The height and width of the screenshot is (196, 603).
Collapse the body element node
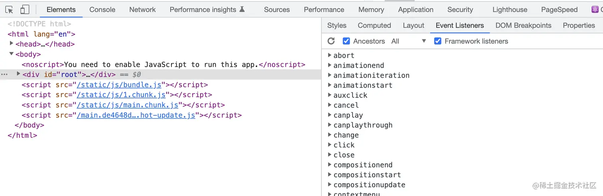click(x=12, y=54)
